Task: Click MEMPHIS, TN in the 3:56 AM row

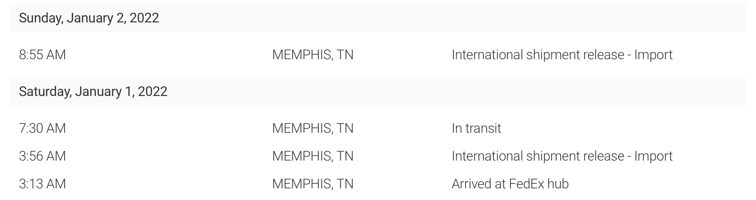Action: click(312, 156)
